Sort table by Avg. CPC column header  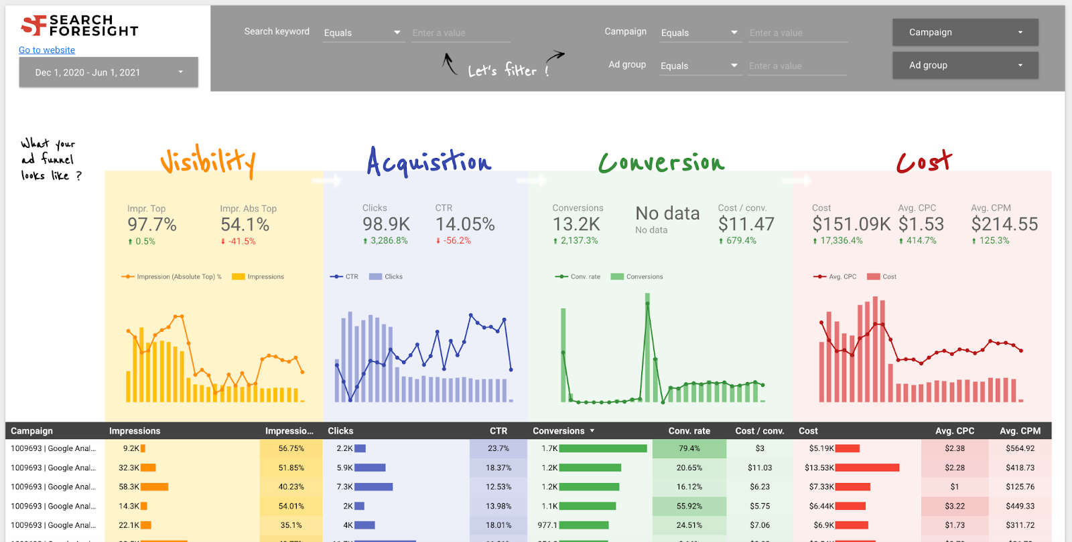[x=954, y=431]
